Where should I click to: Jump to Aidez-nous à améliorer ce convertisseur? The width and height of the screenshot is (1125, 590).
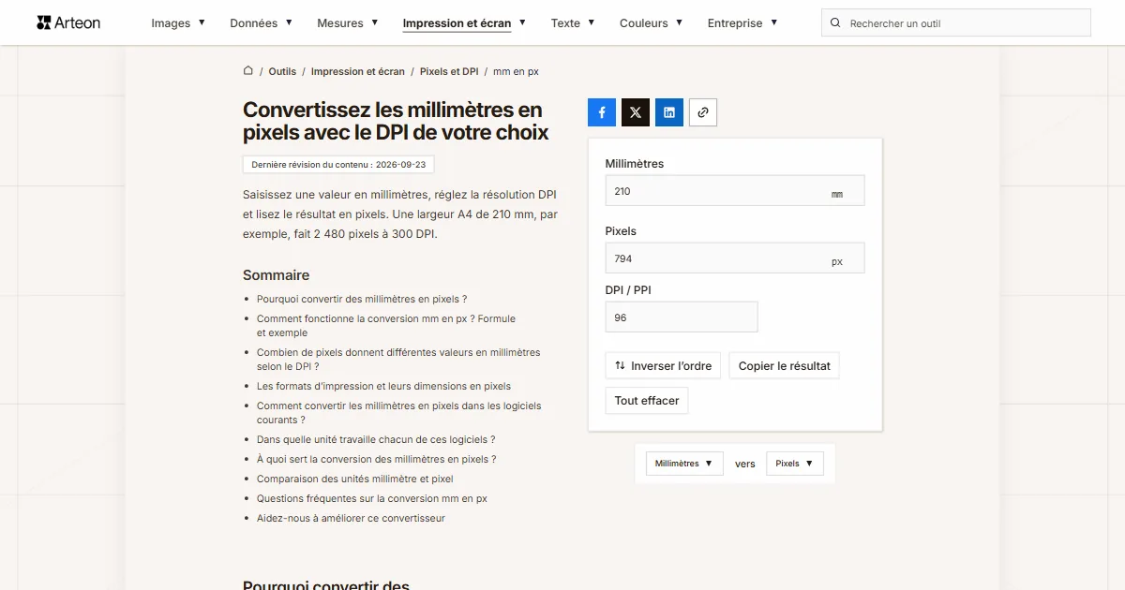[x=351, y=518]
